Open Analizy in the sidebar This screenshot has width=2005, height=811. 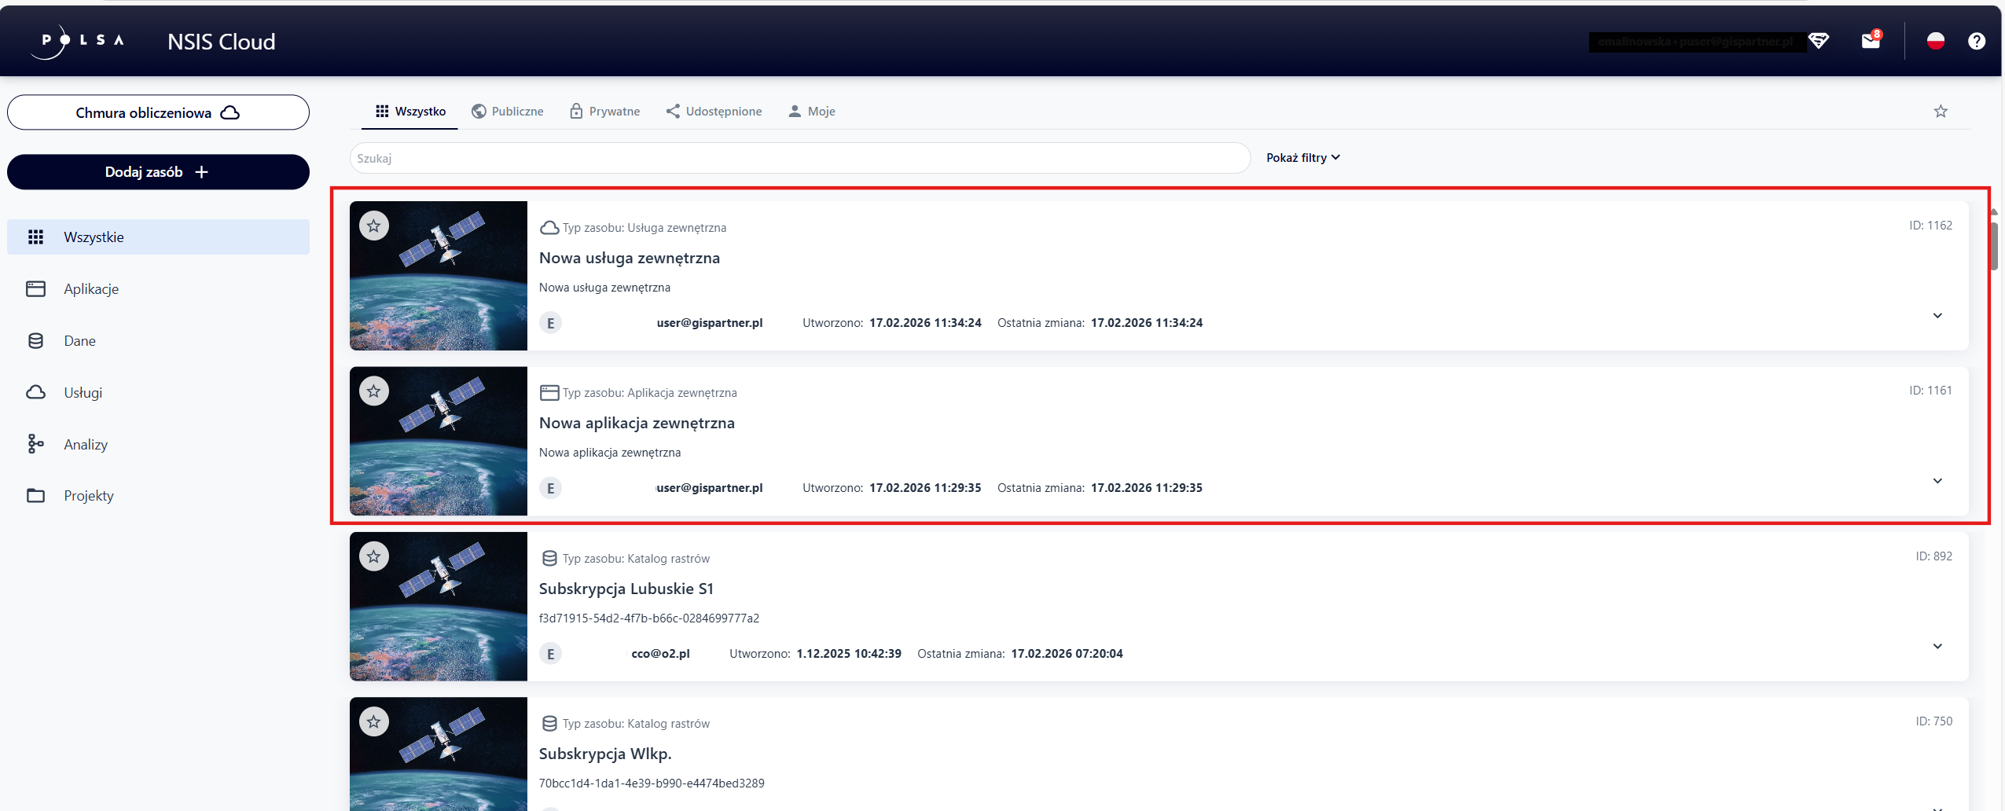coord(86,444)
